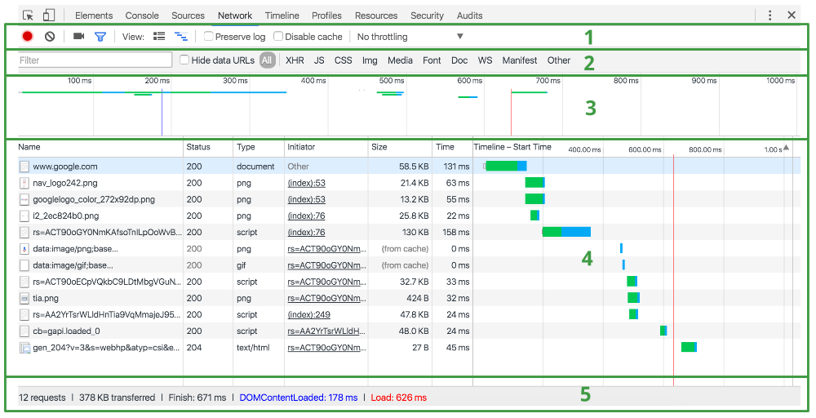The width and height of the screenshot is (816, 418).
Task: Switch to large request rows view icon
Action: 159,37
